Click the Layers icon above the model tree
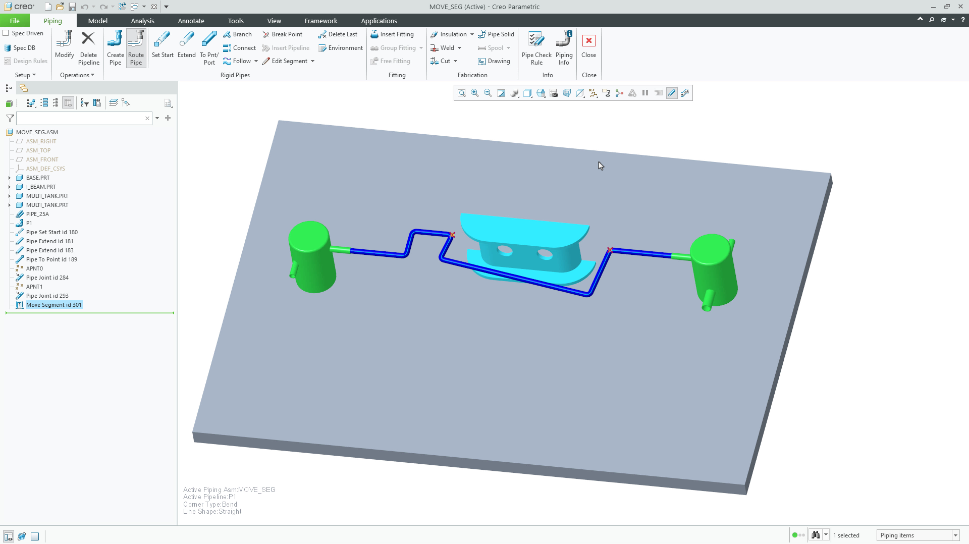Image resolution: width=969 pixels, height=544 pixels. click(x=113, y=102)
